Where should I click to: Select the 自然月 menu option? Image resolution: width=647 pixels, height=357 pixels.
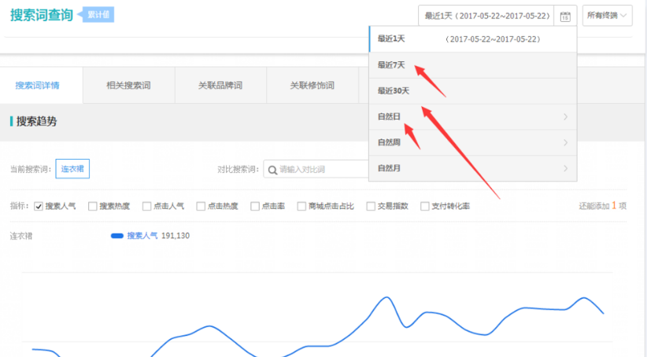click(x=473, y=168)
